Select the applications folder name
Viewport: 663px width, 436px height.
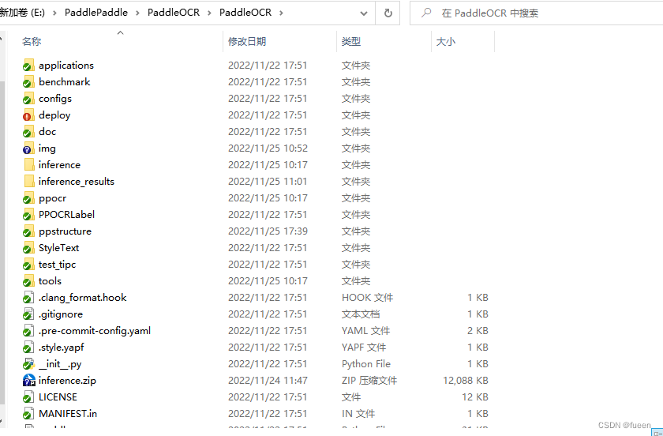tap(66, 66)
